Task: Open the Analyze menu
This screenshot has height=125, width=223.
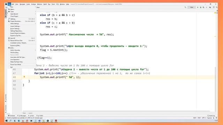Action: click(x=33, y=4)
